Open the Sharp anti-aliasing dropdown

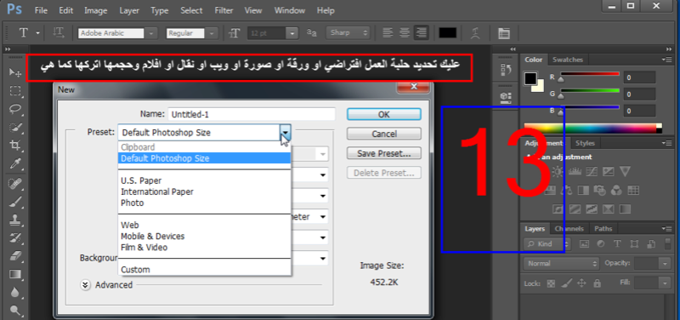coord(348,33)
